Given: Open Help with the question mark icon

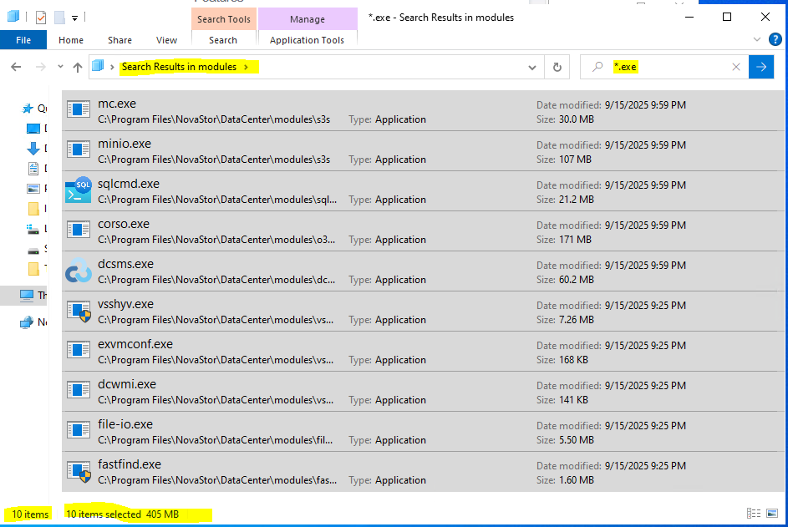Looking at the screenshot, I should click(775, 39).
